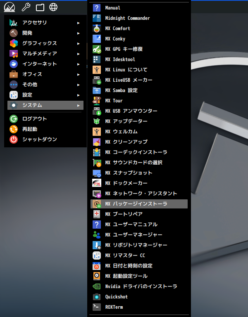Expand the グラフィックス submenu arrow
Image resolution: width=248 pixels, height=317 pixels.
tap(79, 43)
